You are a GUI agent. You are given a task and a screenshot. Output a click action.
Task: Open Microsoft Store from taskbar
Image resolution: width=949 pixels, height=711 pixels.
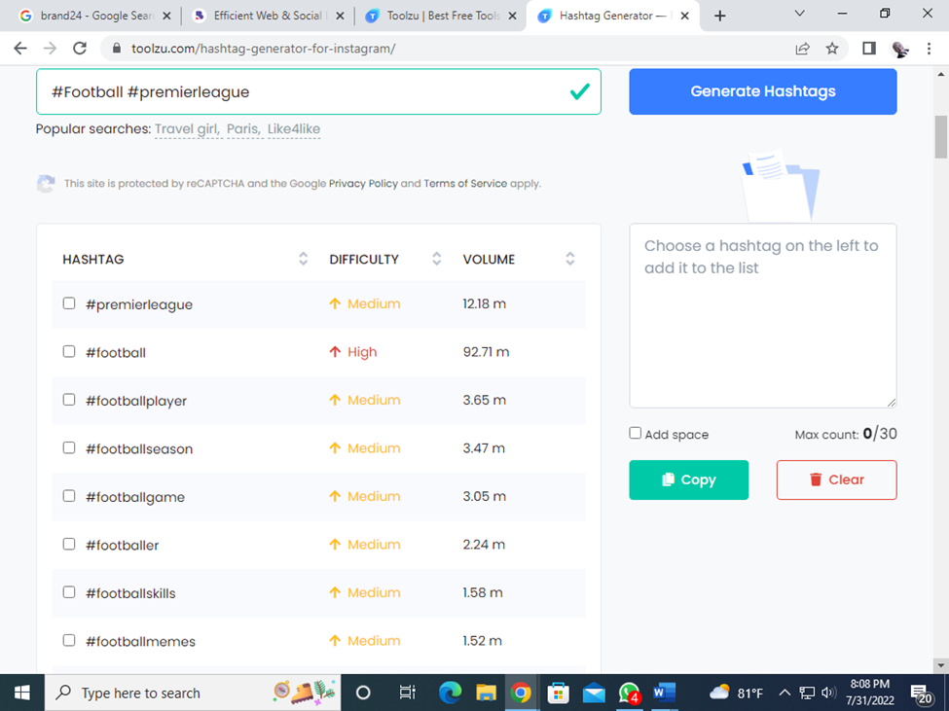(558, 693)
